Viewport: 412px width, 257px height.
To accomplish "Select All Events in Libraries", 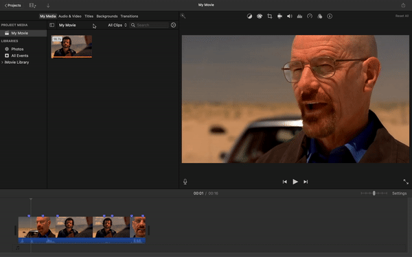I will pyautogui.click(x=19, y=56).
